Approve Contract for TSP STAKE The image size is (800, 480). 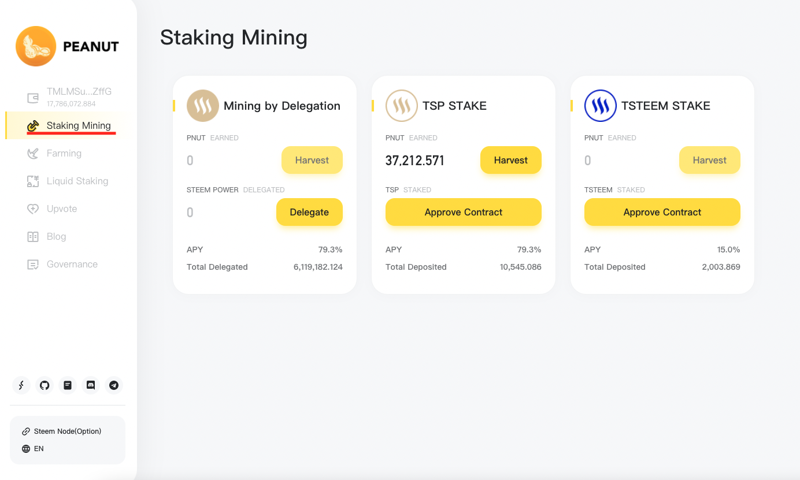tap(463, 212)
